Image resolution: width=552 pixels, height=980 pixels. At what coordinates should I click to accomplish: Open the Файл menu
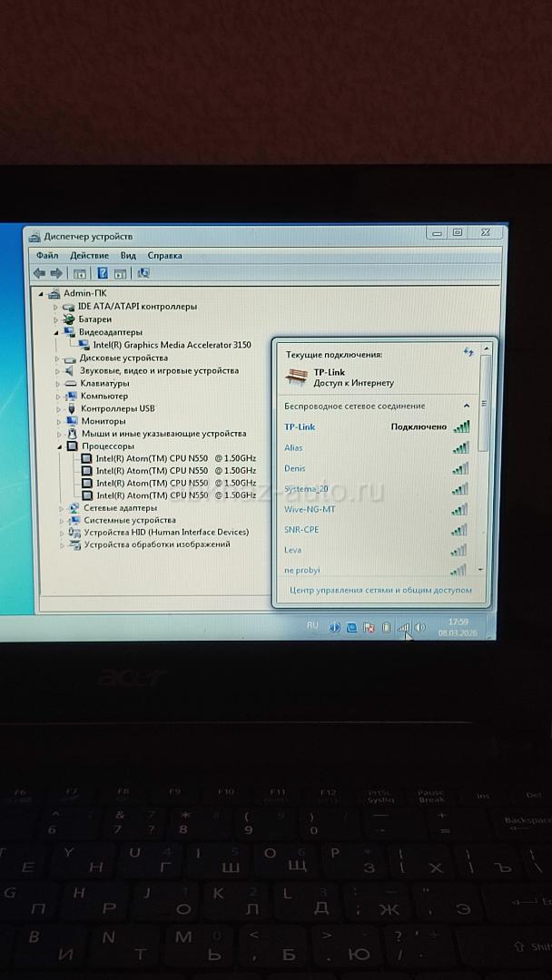(x=47, y=256)
